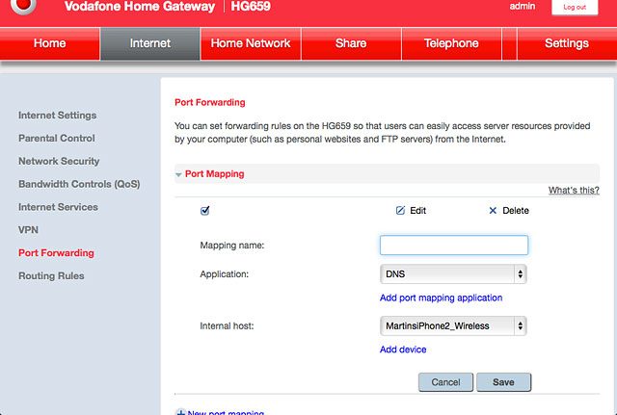Select Port Forwarding in the sidebar
This screenshot has width=617, height=415.
(56, 253)
